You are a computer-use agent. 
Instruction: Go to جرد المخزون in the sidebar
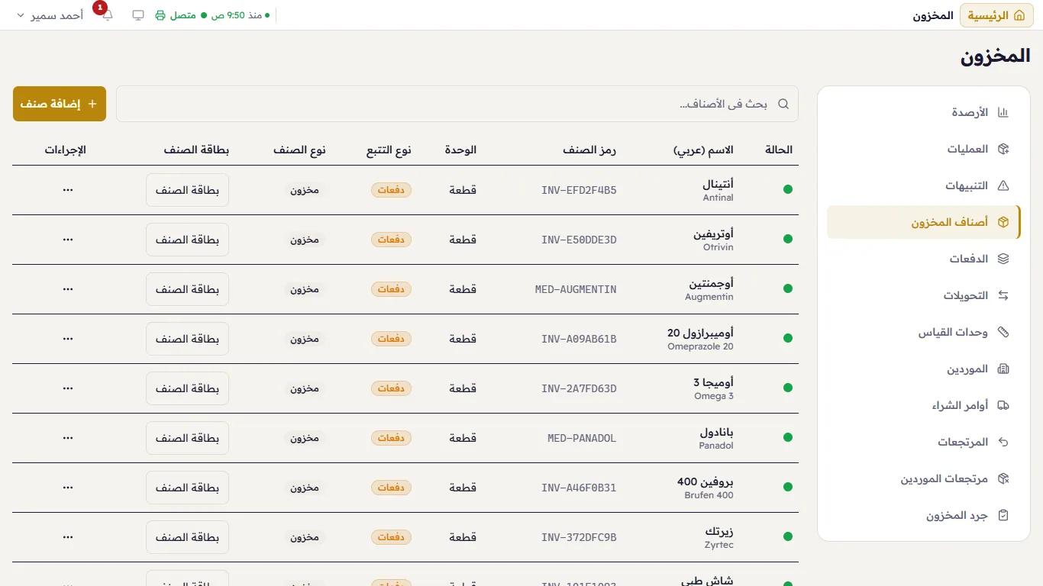pyautogui.click(x=923, y=515)
